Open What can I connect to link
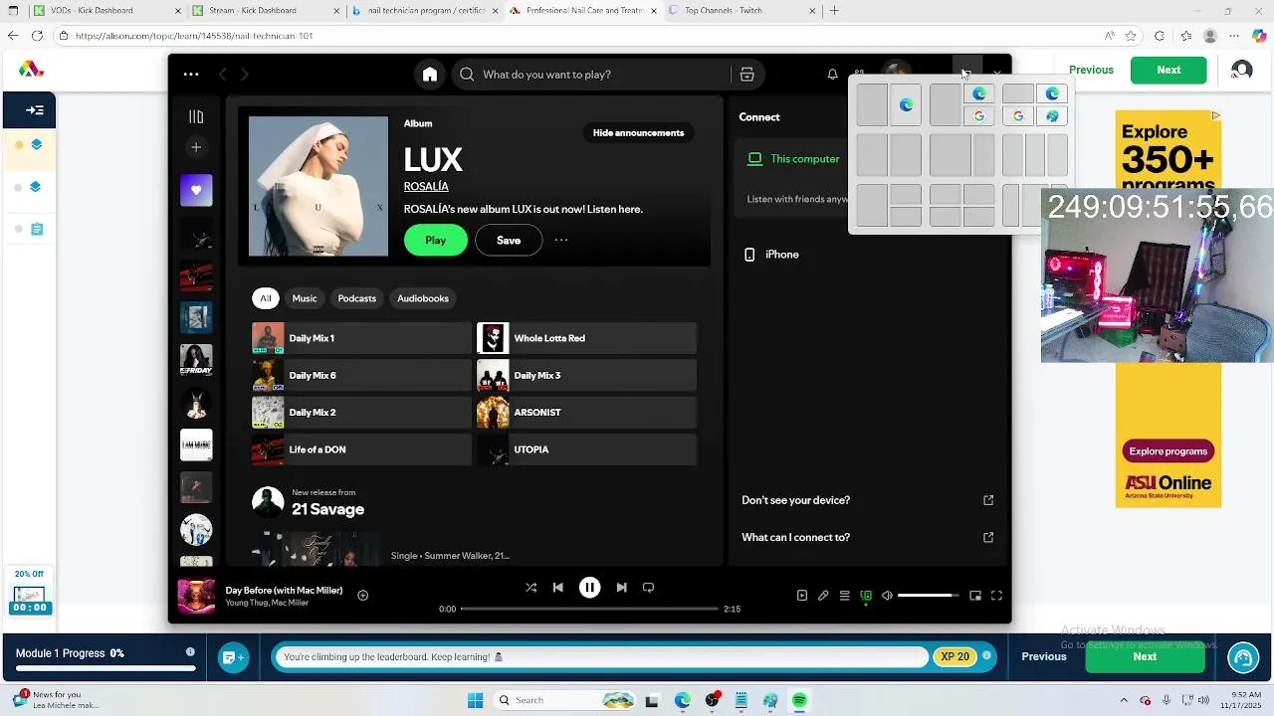The height and width of the screenshot is (716, 1274). pos(867,537)
